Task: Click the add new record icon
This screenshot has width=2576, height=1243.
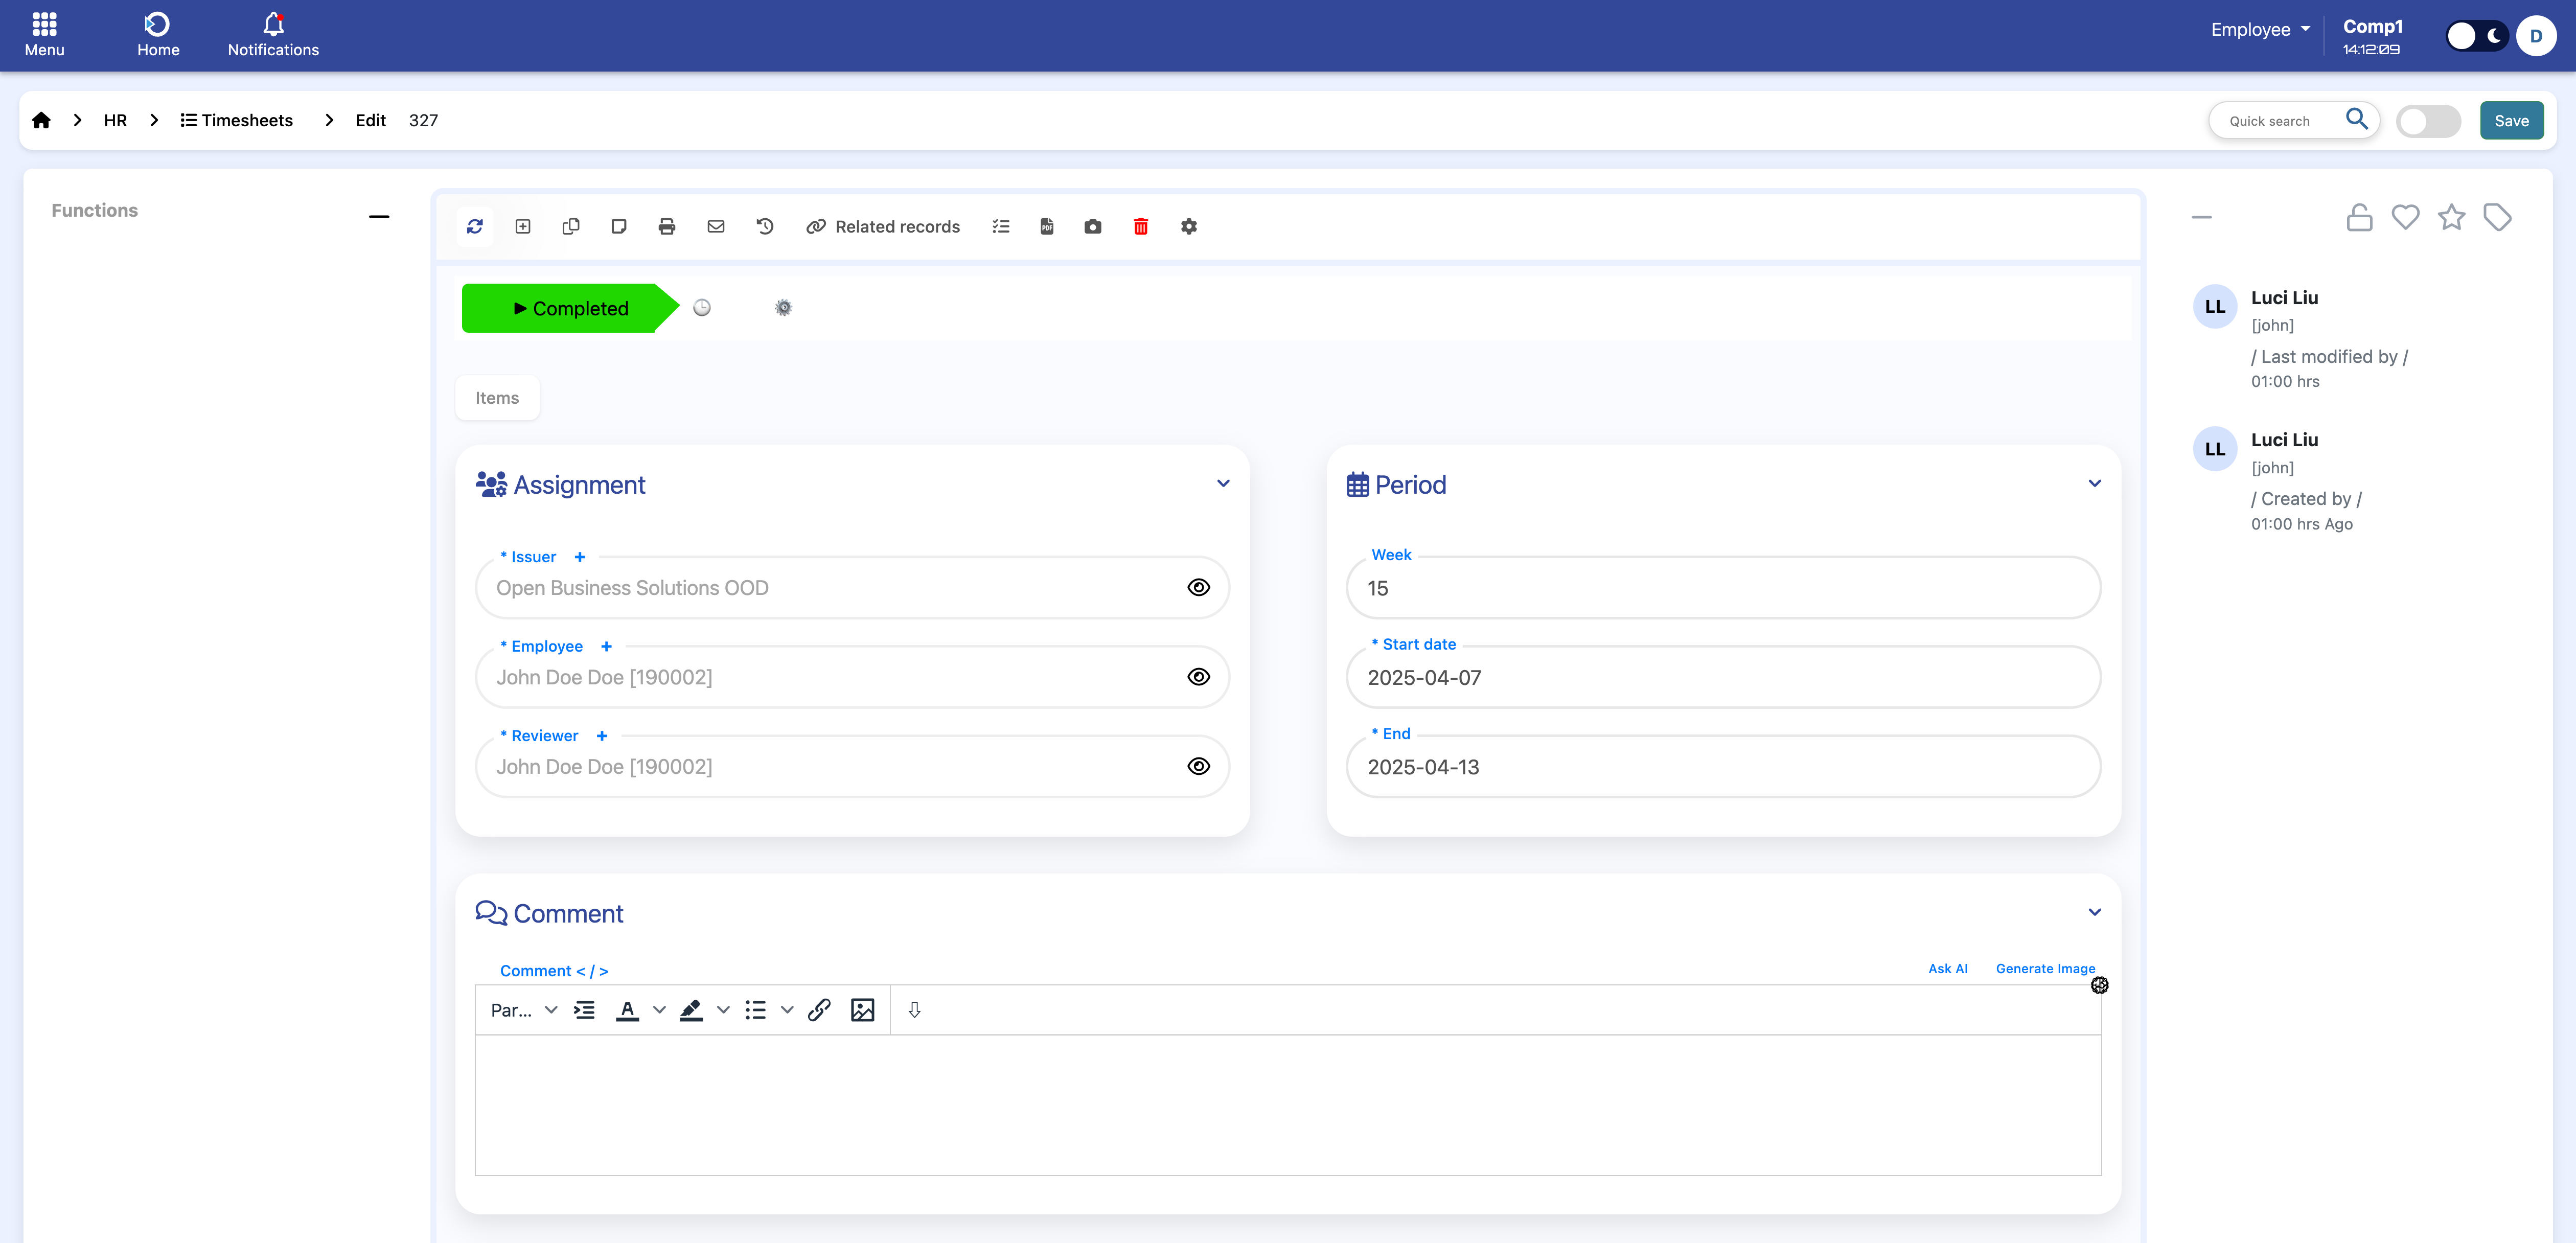Action: [523, 227]
